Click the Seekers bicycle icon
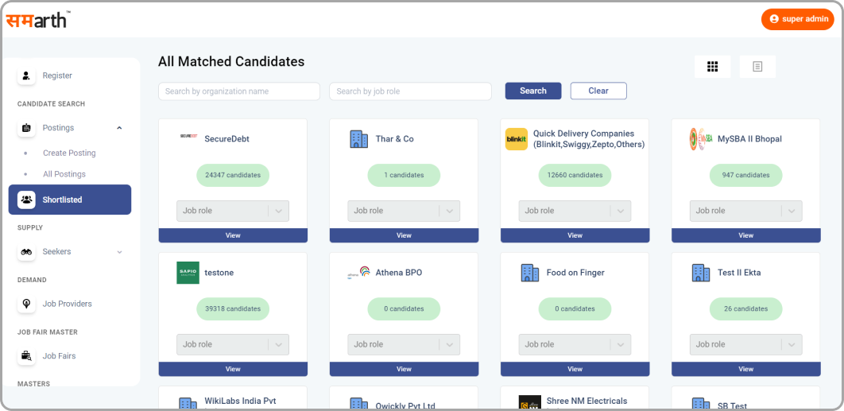 26,252
